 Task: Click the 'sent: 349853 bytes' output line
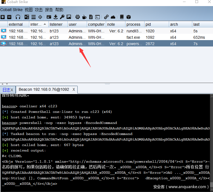click(46, 117)
